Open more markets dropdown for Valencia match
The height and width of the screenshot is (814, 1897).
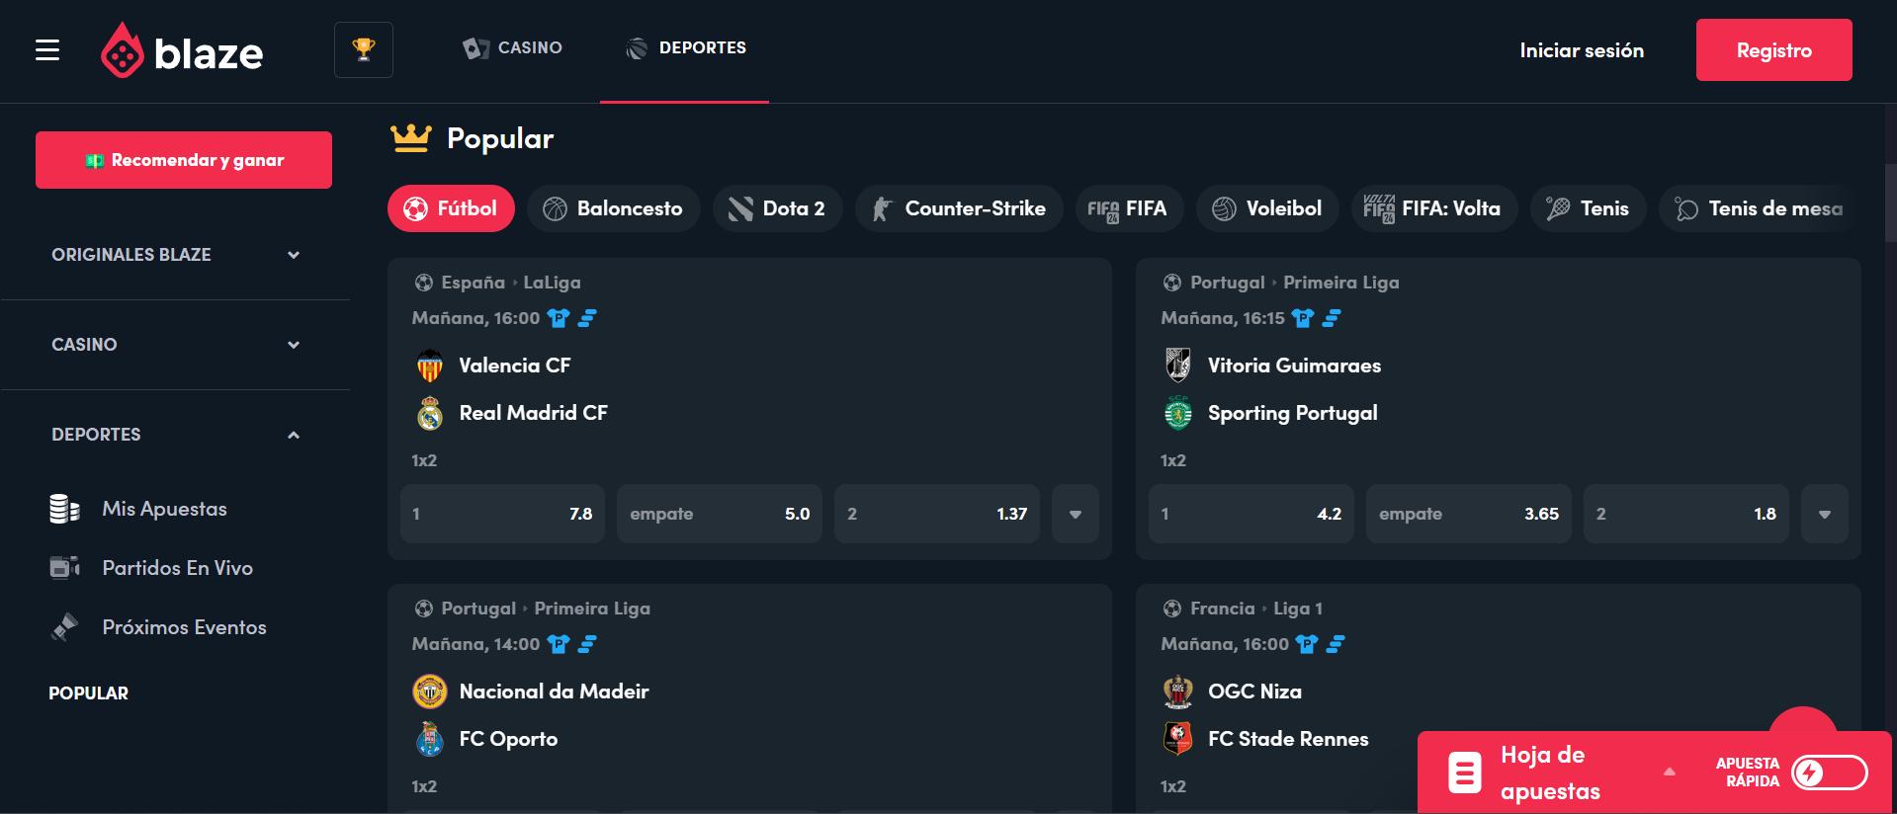(1076, 514)
